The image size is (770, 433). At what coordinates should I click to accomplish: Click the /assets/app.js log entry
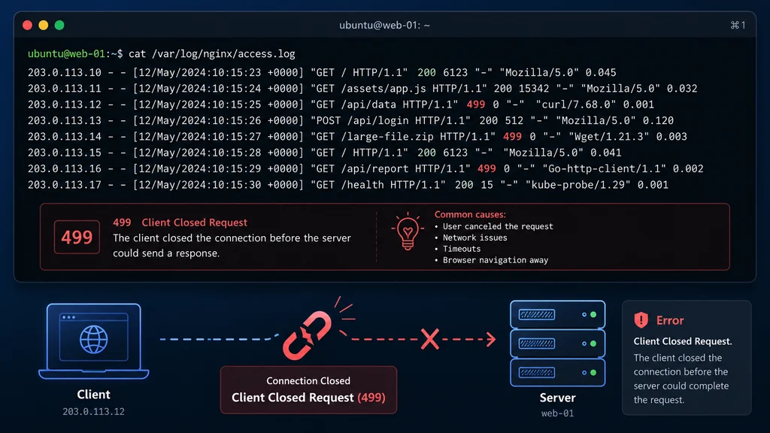pos(362,89)
